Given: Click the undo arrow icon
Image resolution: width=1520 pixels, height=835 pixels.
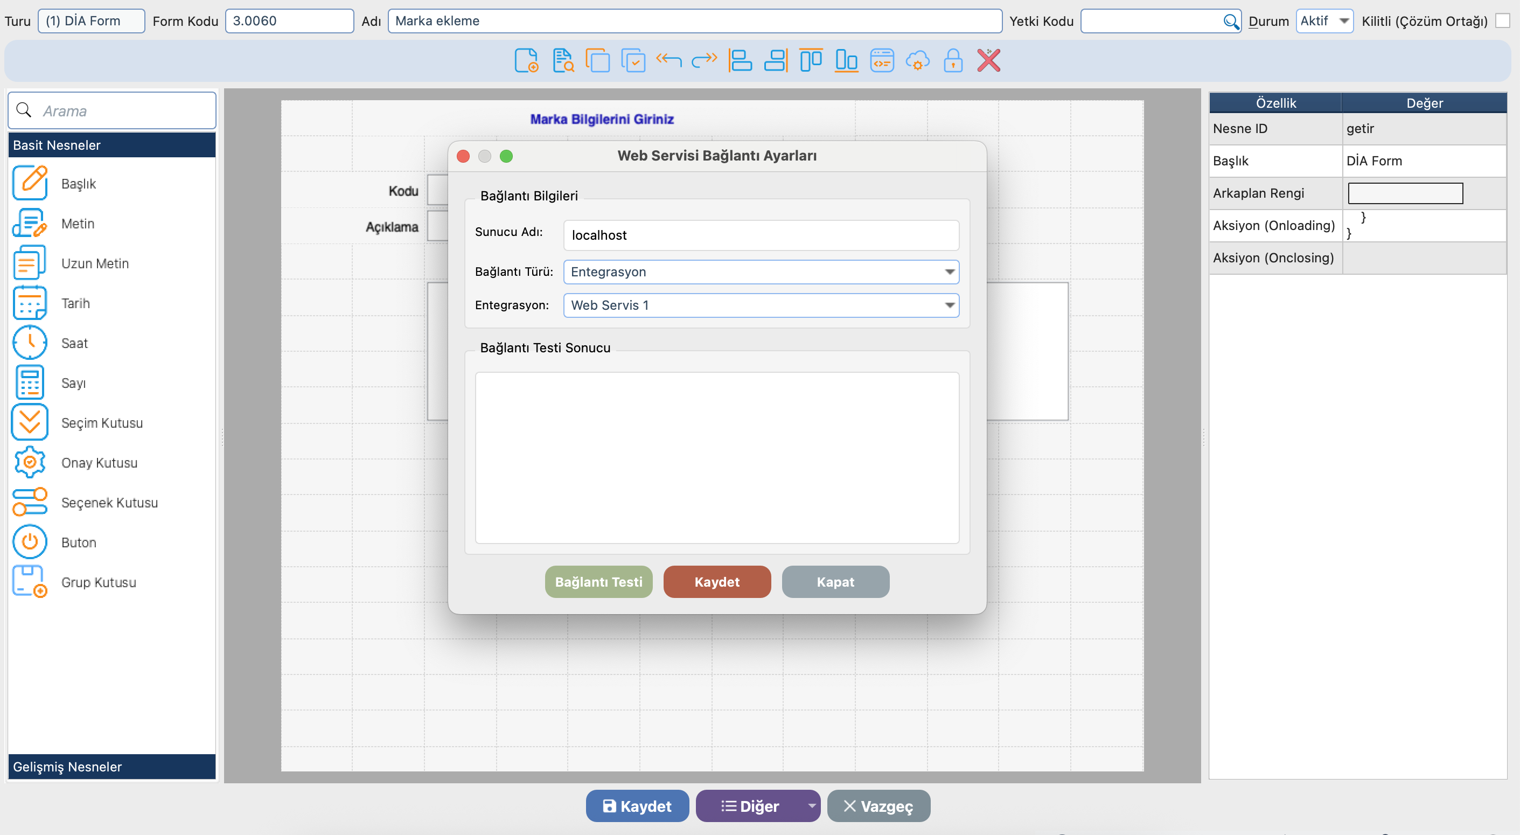Looking at the screenshot, I should pos(668,60).
